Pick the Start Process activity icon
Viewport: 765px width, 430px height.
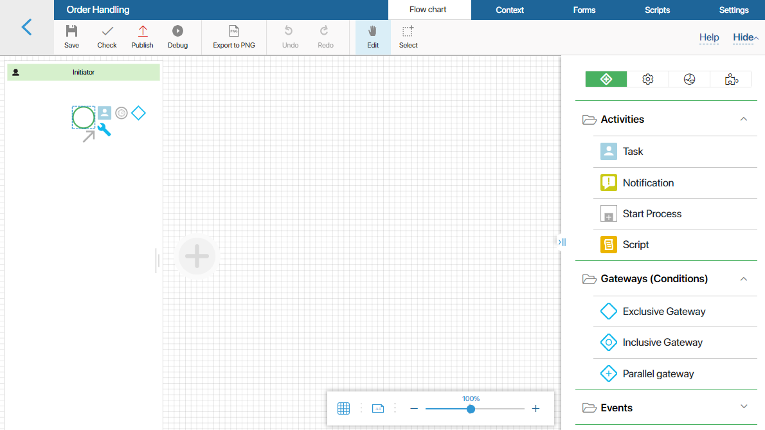(x=608, y=213)
